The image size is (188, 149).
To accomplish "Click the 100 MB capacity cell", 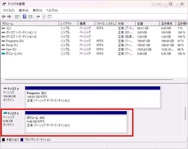I will (142, 32).
